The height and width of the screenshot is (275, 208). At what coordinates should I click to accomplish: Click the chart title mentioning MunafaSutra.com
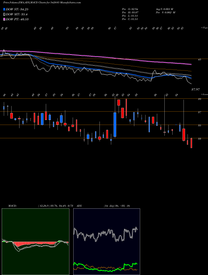[x=42, y=3]
